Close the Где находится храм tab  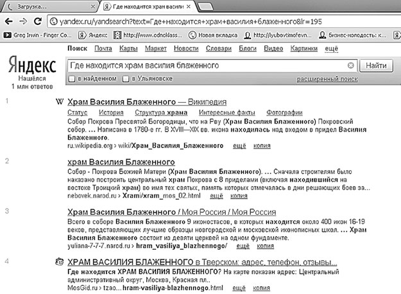click(x=189, y=6)
